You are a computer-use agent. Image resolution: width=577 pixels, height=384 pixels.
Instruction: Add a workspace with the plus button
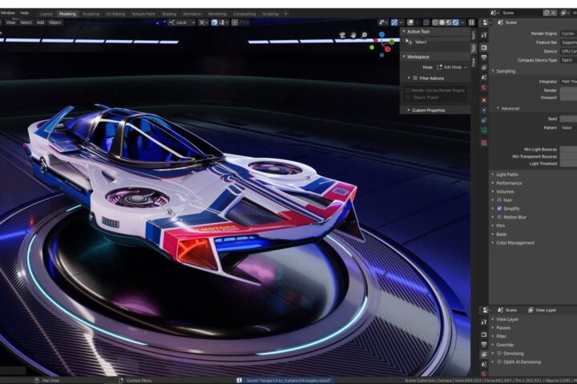[x=285, y=14]
